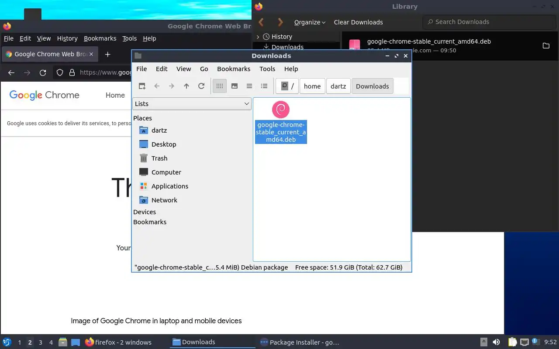Go back in the Downloads file manager
Screen dimensions: 559x349
point(157,86)
